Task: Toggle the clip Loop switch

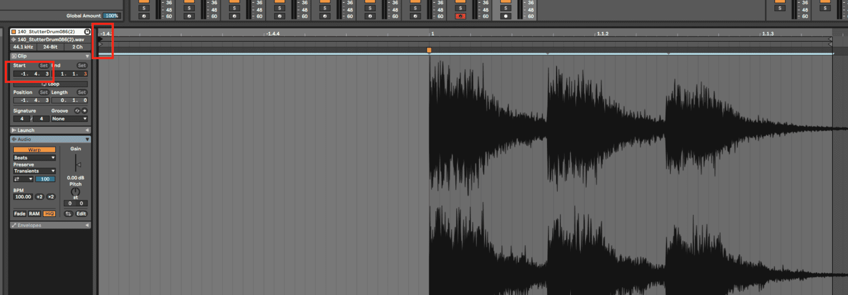Action: point(50,84)
